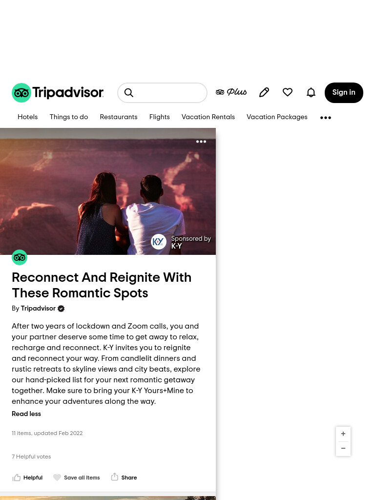Open the notifications bell icon
Viewport: 375px width, 500px height.
311,92
